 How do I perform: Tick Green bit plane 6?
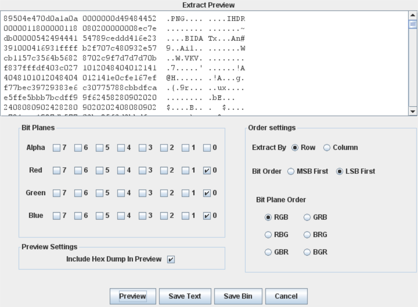pyautogui.click(x=78, y=193)
